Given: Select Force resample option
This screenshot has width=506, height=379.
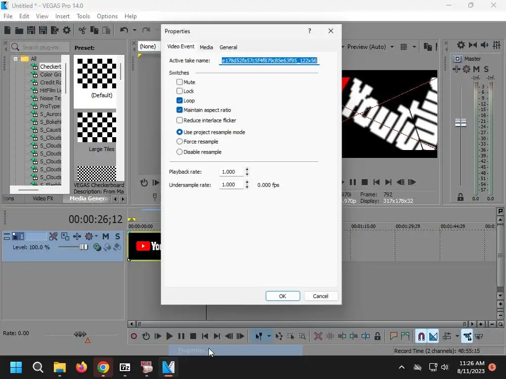Looking at the screenshot, I should 179,141.
